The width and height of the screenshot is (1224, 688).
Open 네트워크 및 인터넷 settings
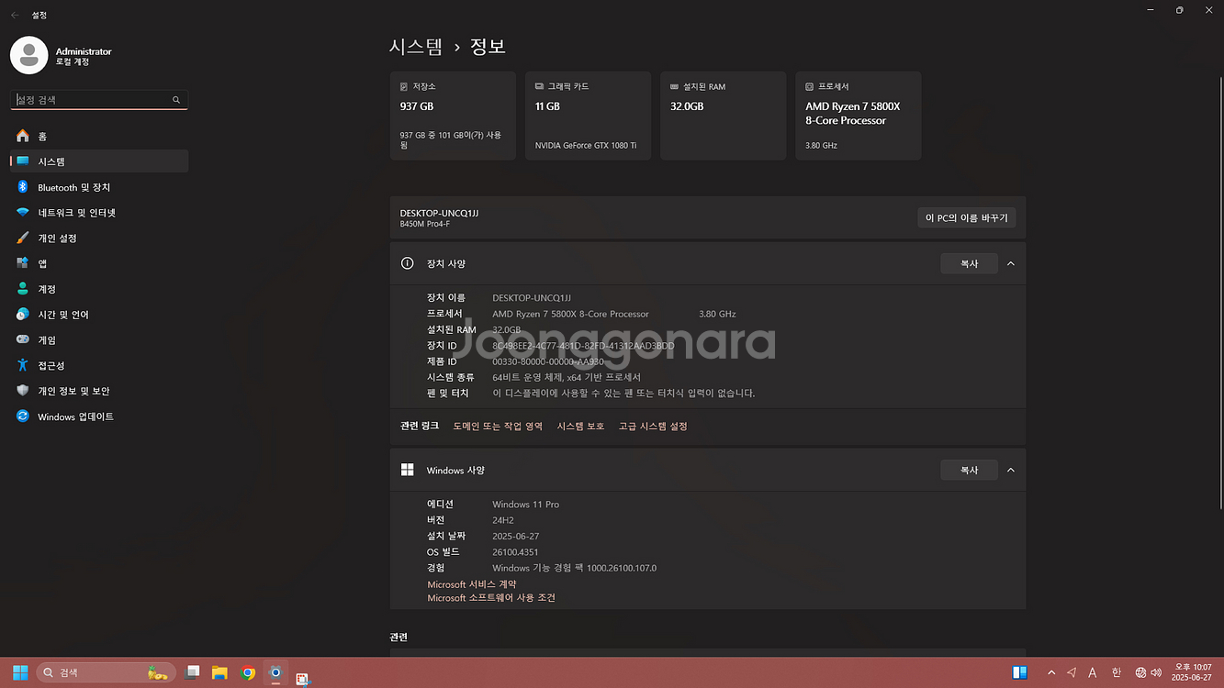(99, 213)
